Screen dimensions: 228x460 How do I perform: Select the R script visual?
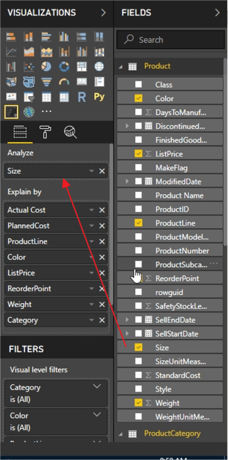coord(82,96)
